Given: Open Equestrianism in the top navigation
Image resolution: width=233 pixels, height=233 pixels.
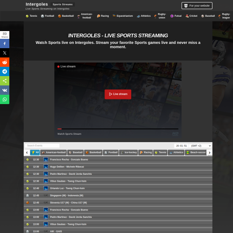Looking at the screenshot, I should click(123, 16).
